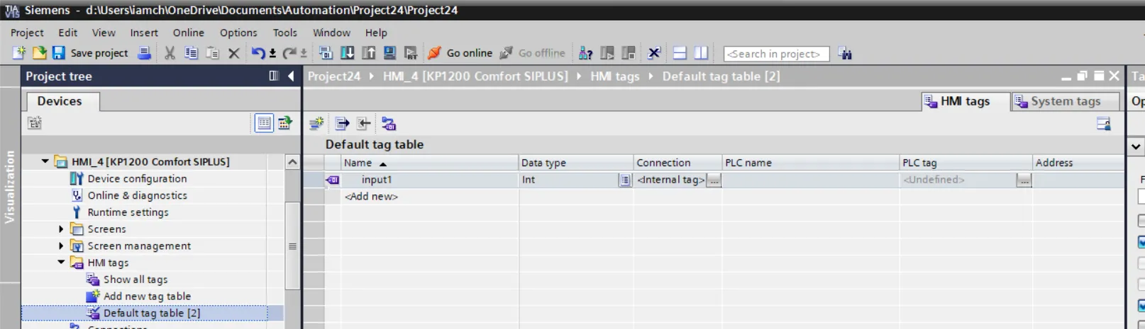Screen dimensions: 1145x329
Task: Click the Export tags icon in table toolbar
Action: [342, 124]
